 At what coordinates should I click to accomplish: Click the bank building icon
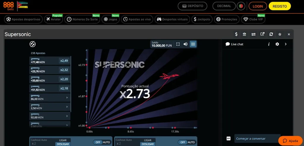pyautogui.click(x=245, y=34)
